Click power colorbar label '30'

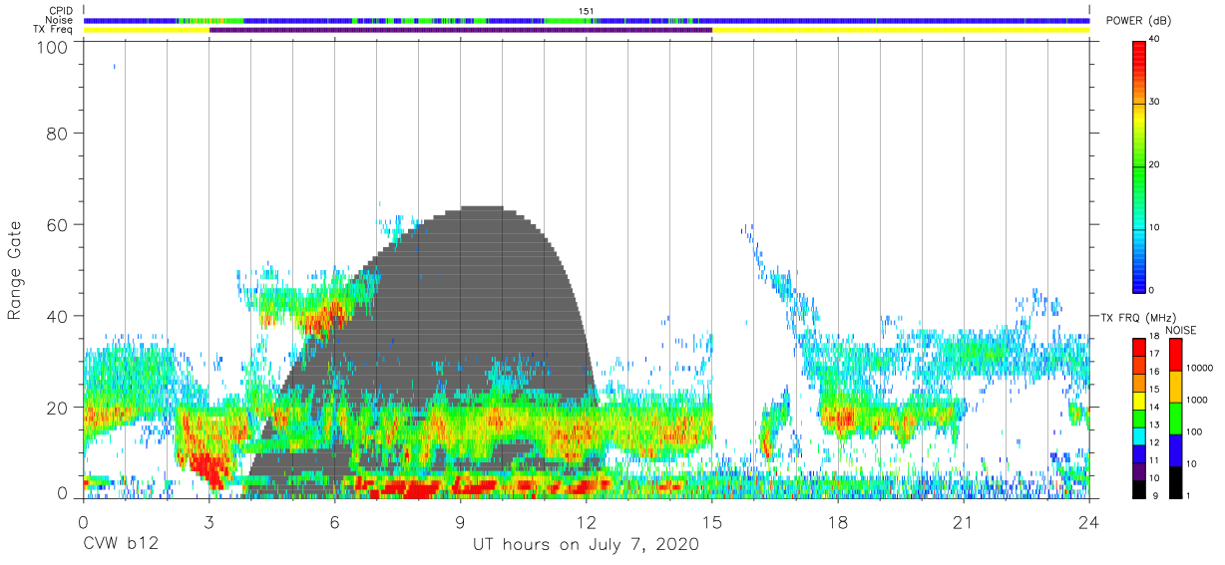click(1155, 103)
